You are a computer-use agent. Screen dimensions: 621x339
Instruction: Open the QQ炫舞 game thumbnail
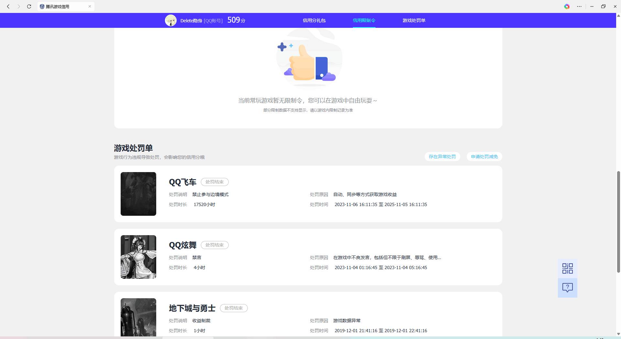pos(138,257)
